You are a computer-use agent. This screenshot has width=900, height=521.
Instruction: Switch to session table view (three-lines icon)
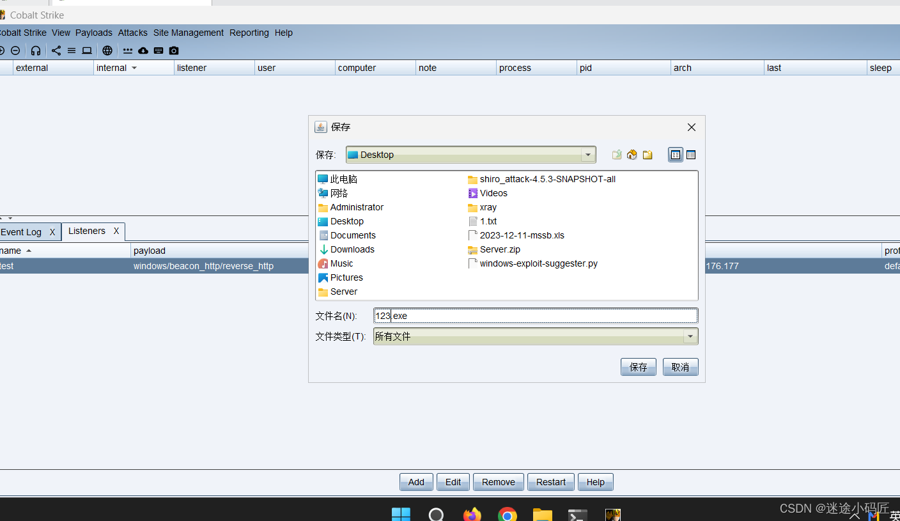point(72,51)
